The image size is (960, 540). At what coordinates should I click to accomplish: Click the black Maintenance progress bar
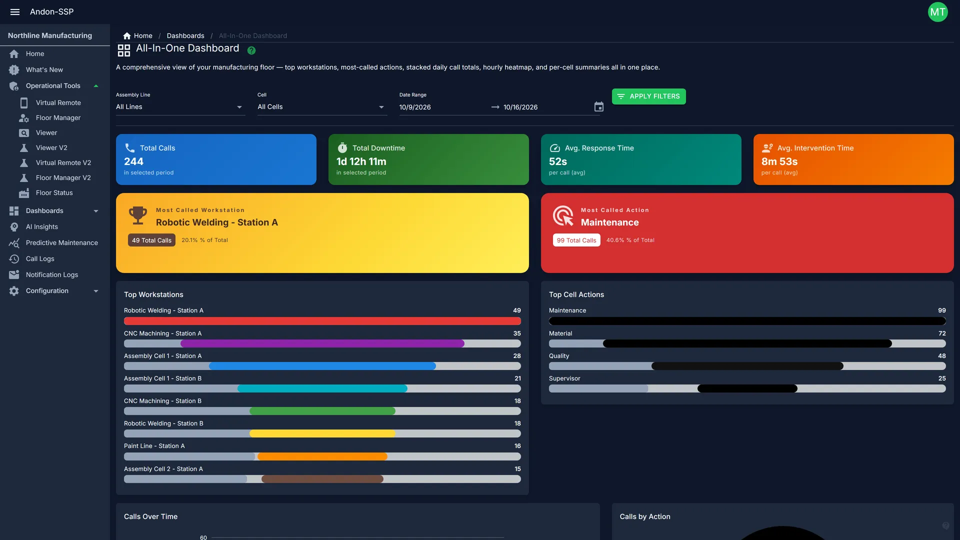coord(747,321)
